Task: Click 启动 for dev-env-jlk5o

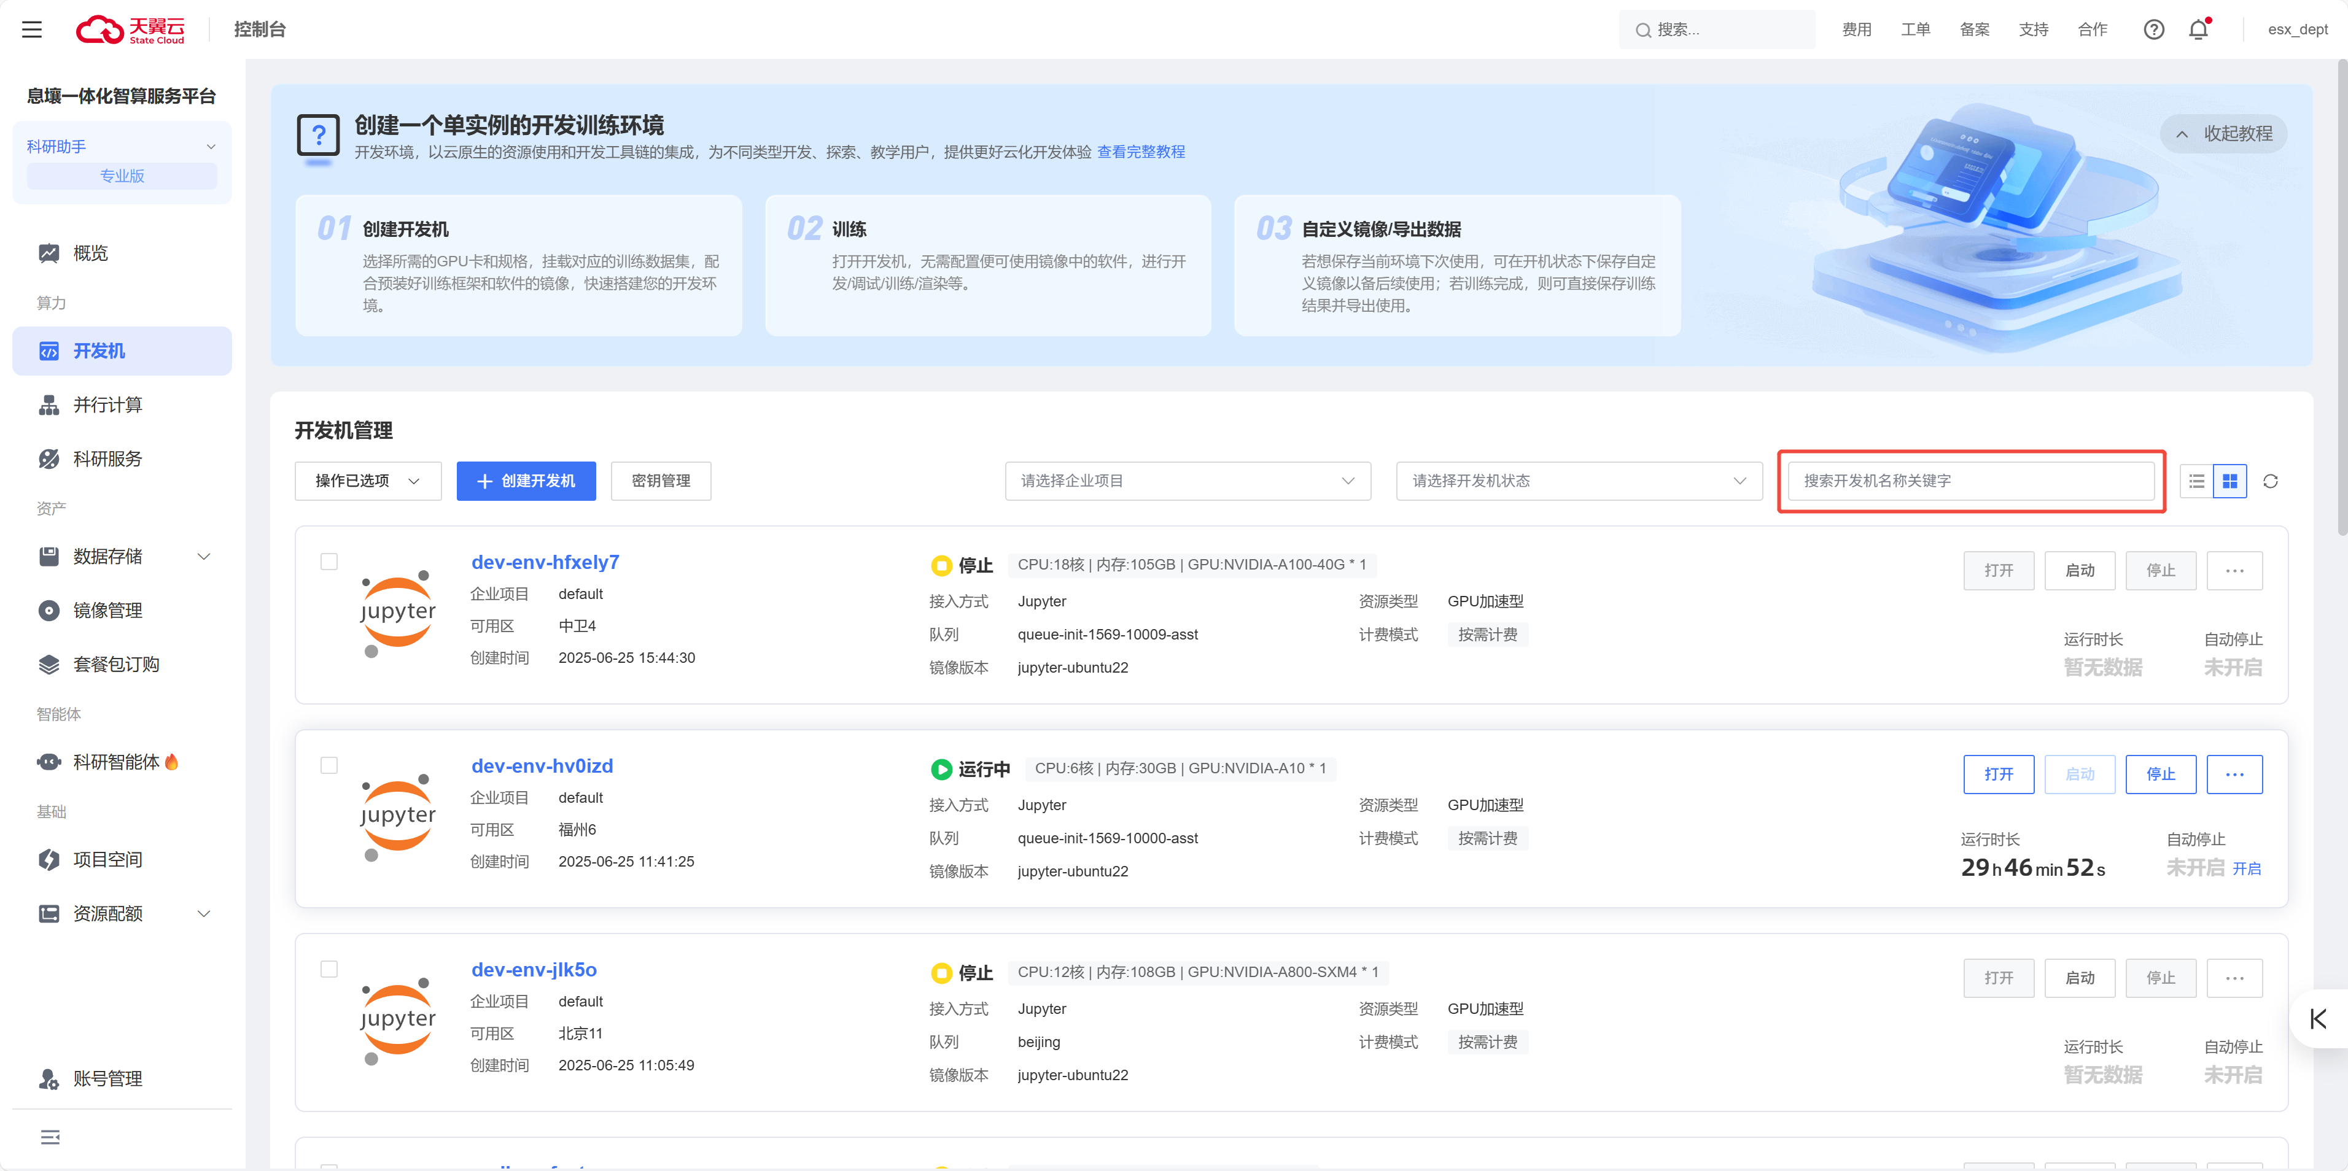Action: point(2079,978)
